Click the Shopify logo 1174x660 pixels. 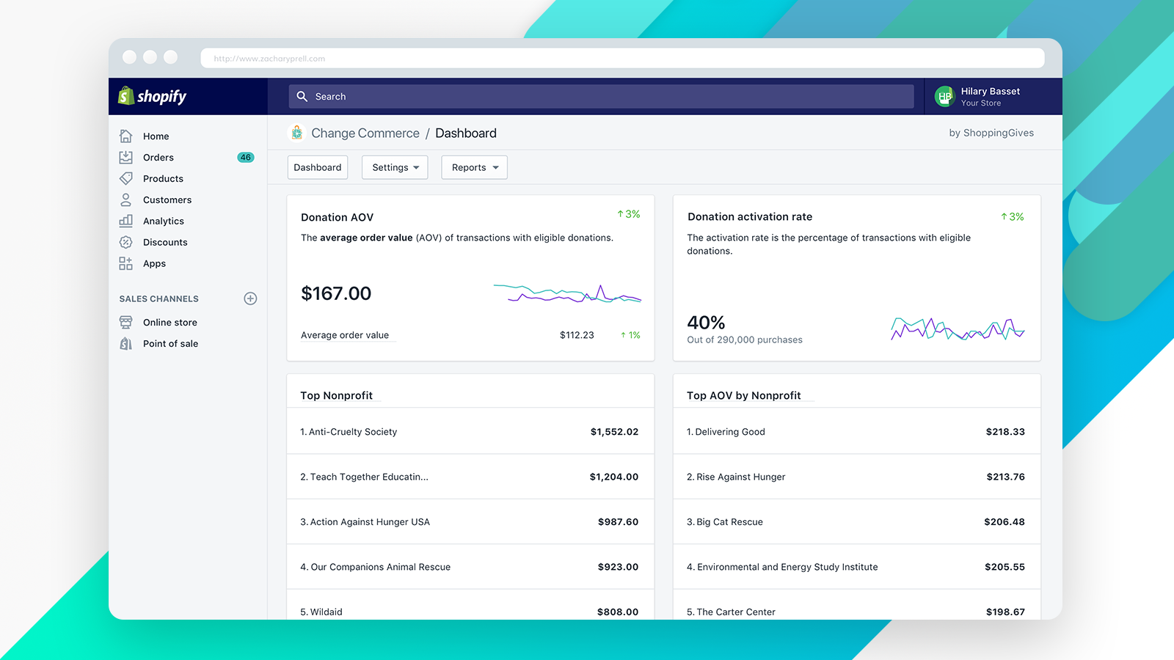pos(153,96)
